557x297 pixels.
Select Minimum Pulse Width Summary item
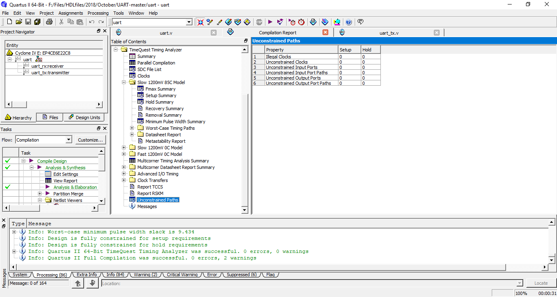(x=175, y=122)
